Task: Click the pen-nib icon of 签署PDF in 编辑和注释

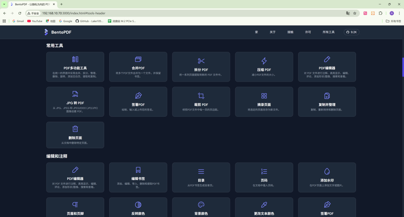Action: (x=327, y=205)
